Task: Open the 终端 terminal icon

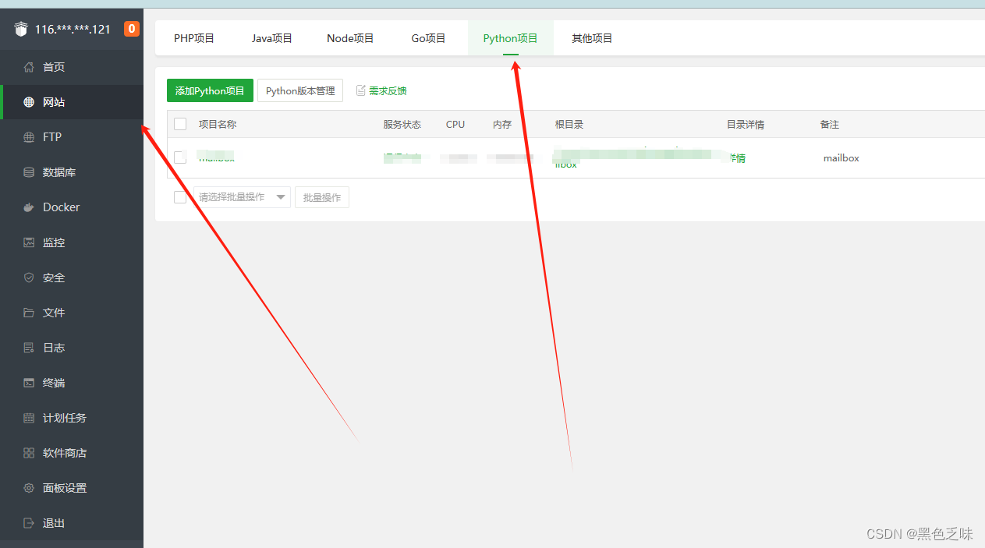Action: coord(29,383)
